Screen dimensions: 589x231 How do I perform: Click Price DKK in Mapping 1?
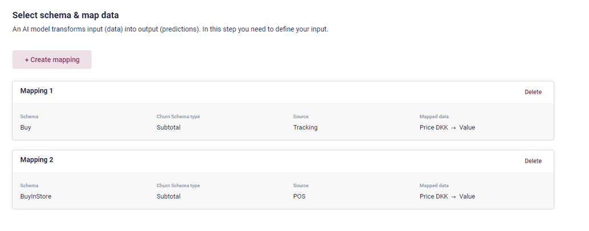click(434, 127)
